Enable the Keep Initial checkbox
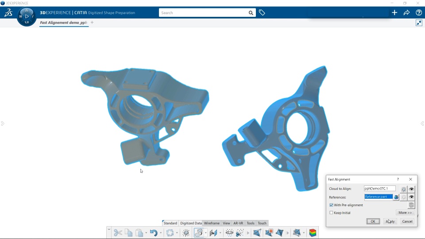This screenshot has width=425, height=239. (331, 213)
